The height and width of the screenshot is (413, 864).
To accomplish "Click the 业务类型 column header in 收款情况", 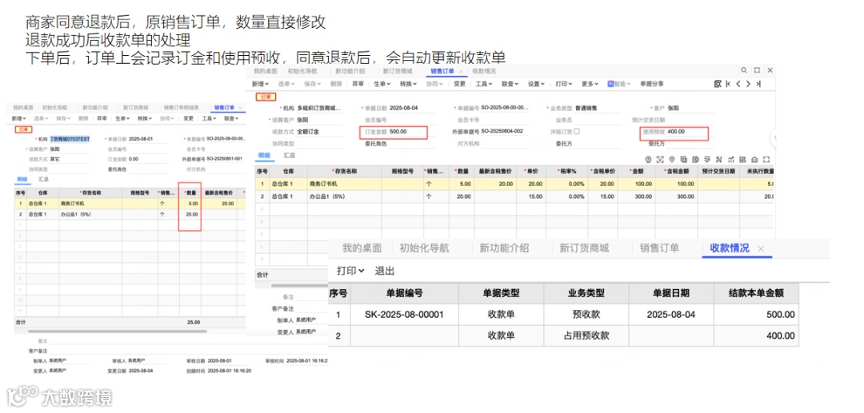I will [x=586, y=293].
